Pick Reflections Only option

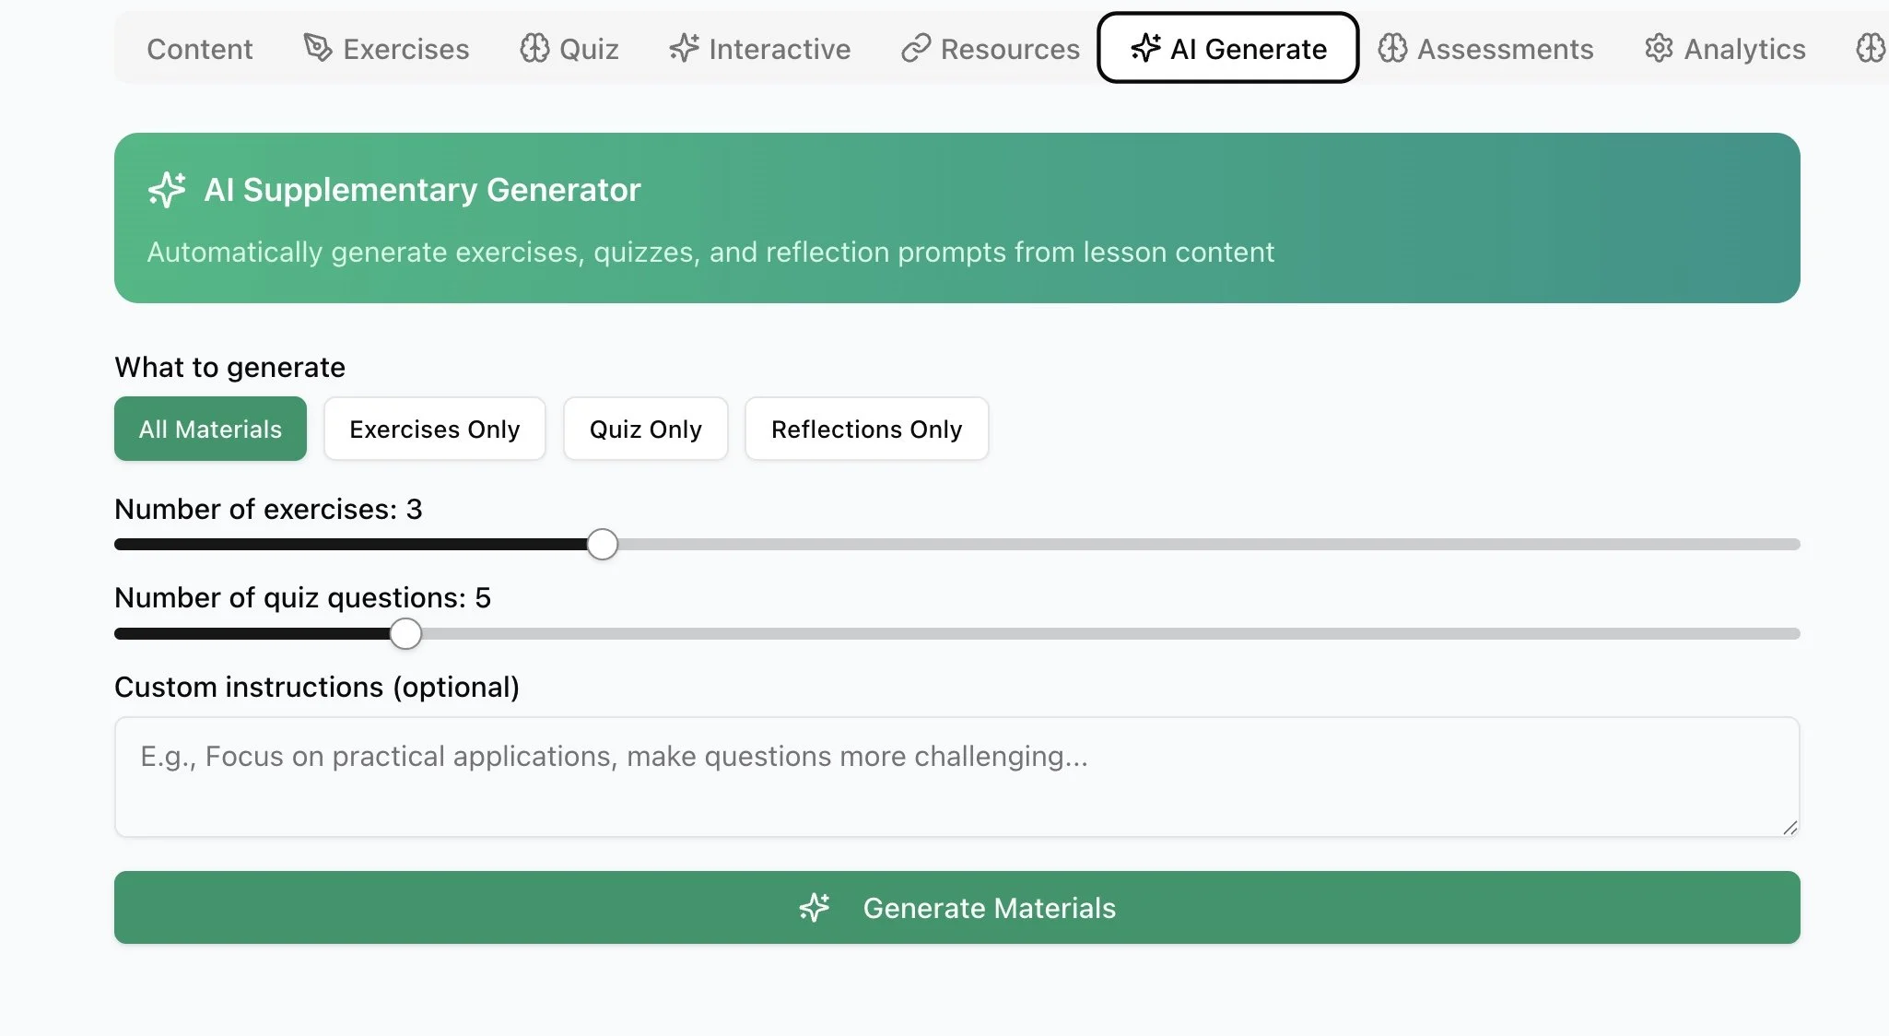click(866, 429)
